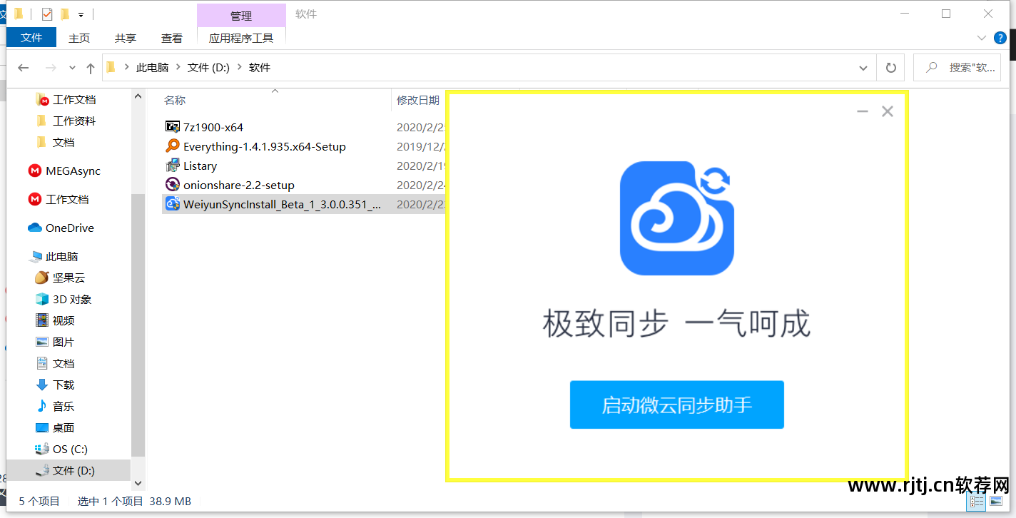Click the quick access properties checkmark icon
This screenshot has width=1016, height=518.
pyautogui.click(x=47, y=14)
